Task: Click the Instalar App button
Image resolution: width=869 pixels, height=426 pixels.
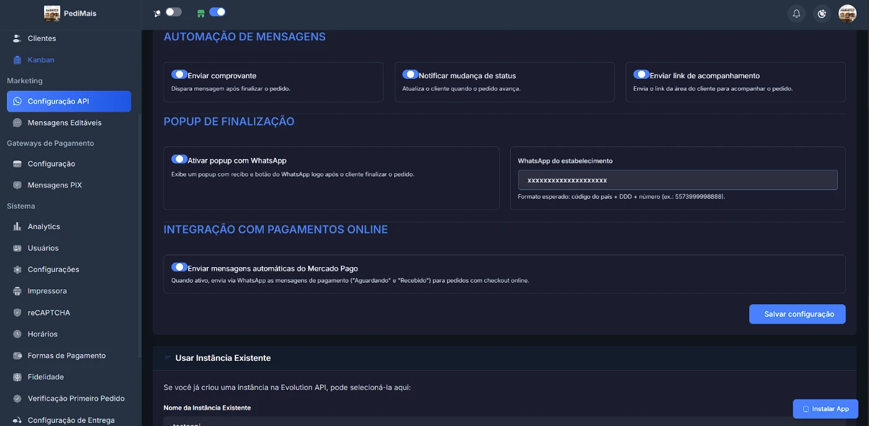Action: point(825,409)
